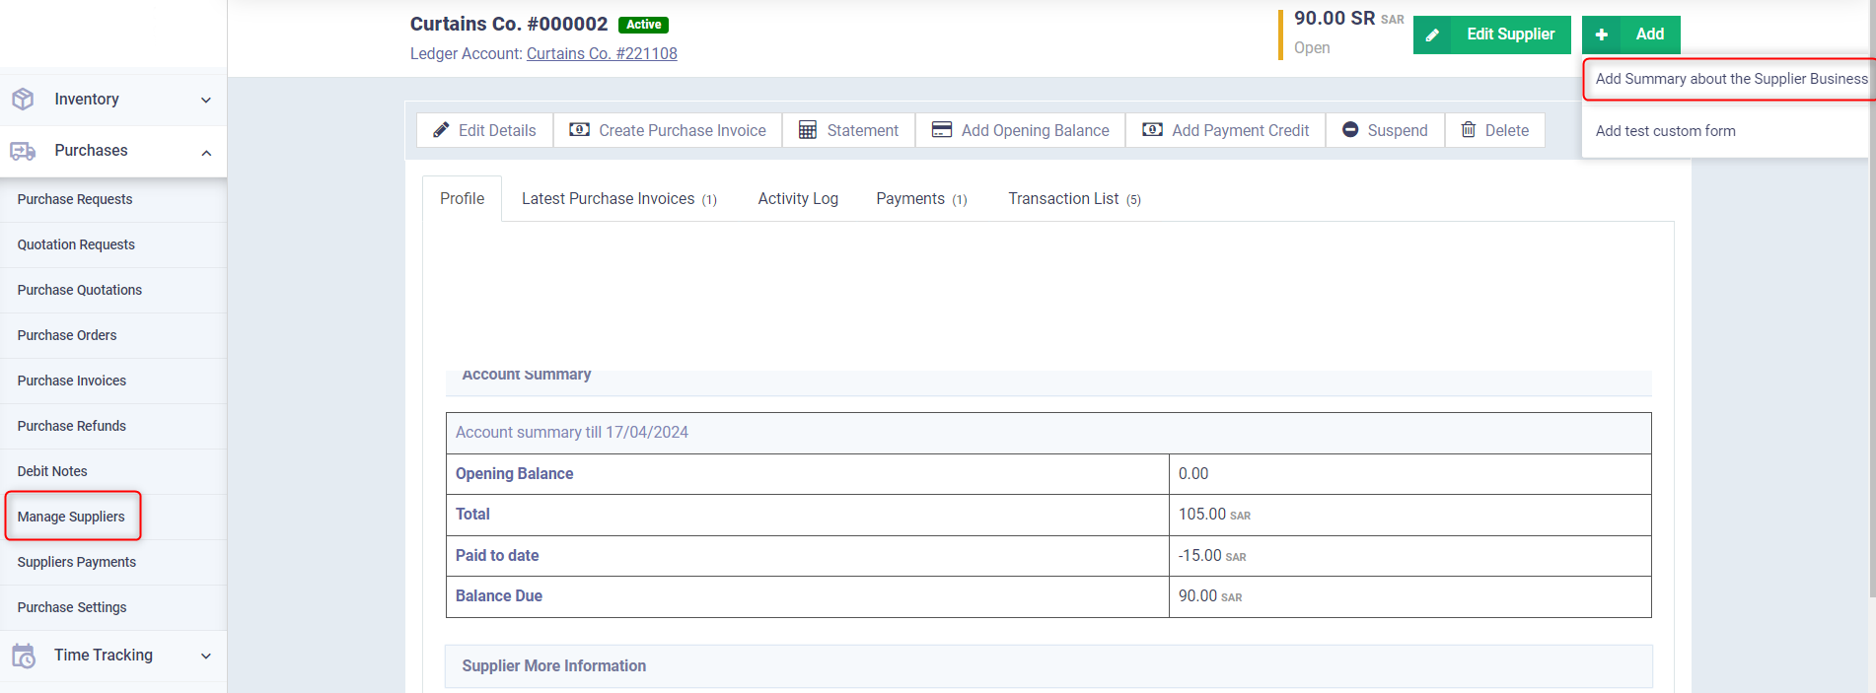Click the Add Payment Credit icon
The image size is (1876, 693).
click(1152, 130)
